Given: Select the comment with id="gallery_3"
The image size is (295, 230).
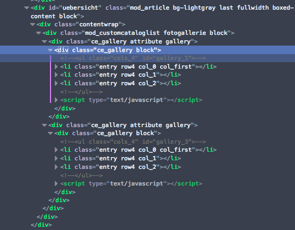Looking at the screenshot, I should (x=133, y=142).
